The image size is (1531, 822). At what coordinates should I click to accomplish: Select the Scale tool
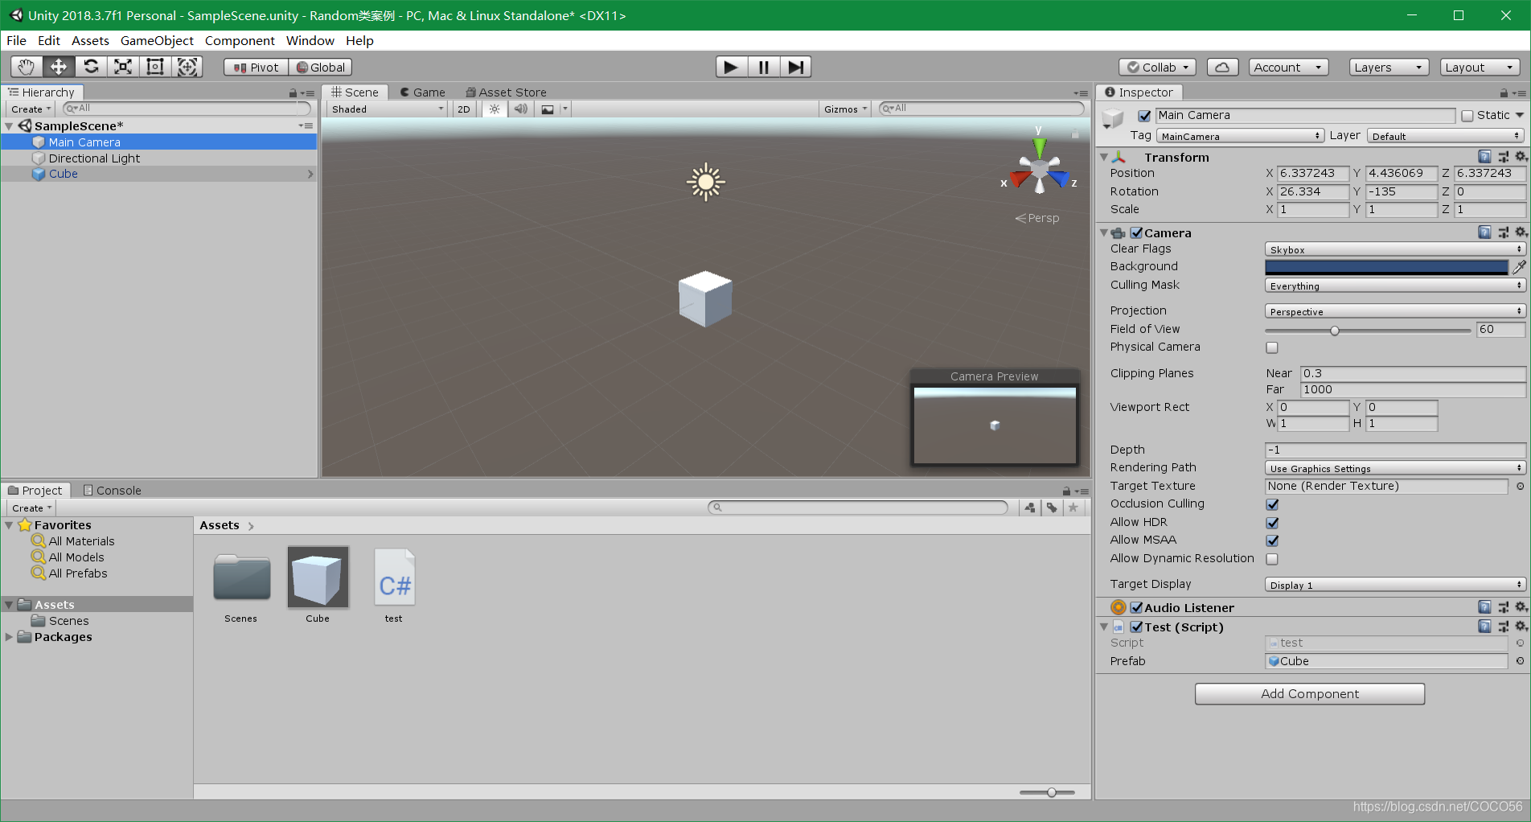pyautogui.click(x=123, y=67)
